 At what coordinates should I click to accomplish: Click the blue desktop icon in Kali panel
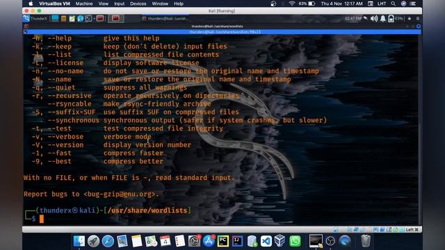click(x=55, y=19)
